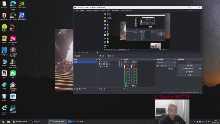This screenshot has width=220, height=124.
Task: Increase transition duration with up stepper
Action: [x=175, y=65]
